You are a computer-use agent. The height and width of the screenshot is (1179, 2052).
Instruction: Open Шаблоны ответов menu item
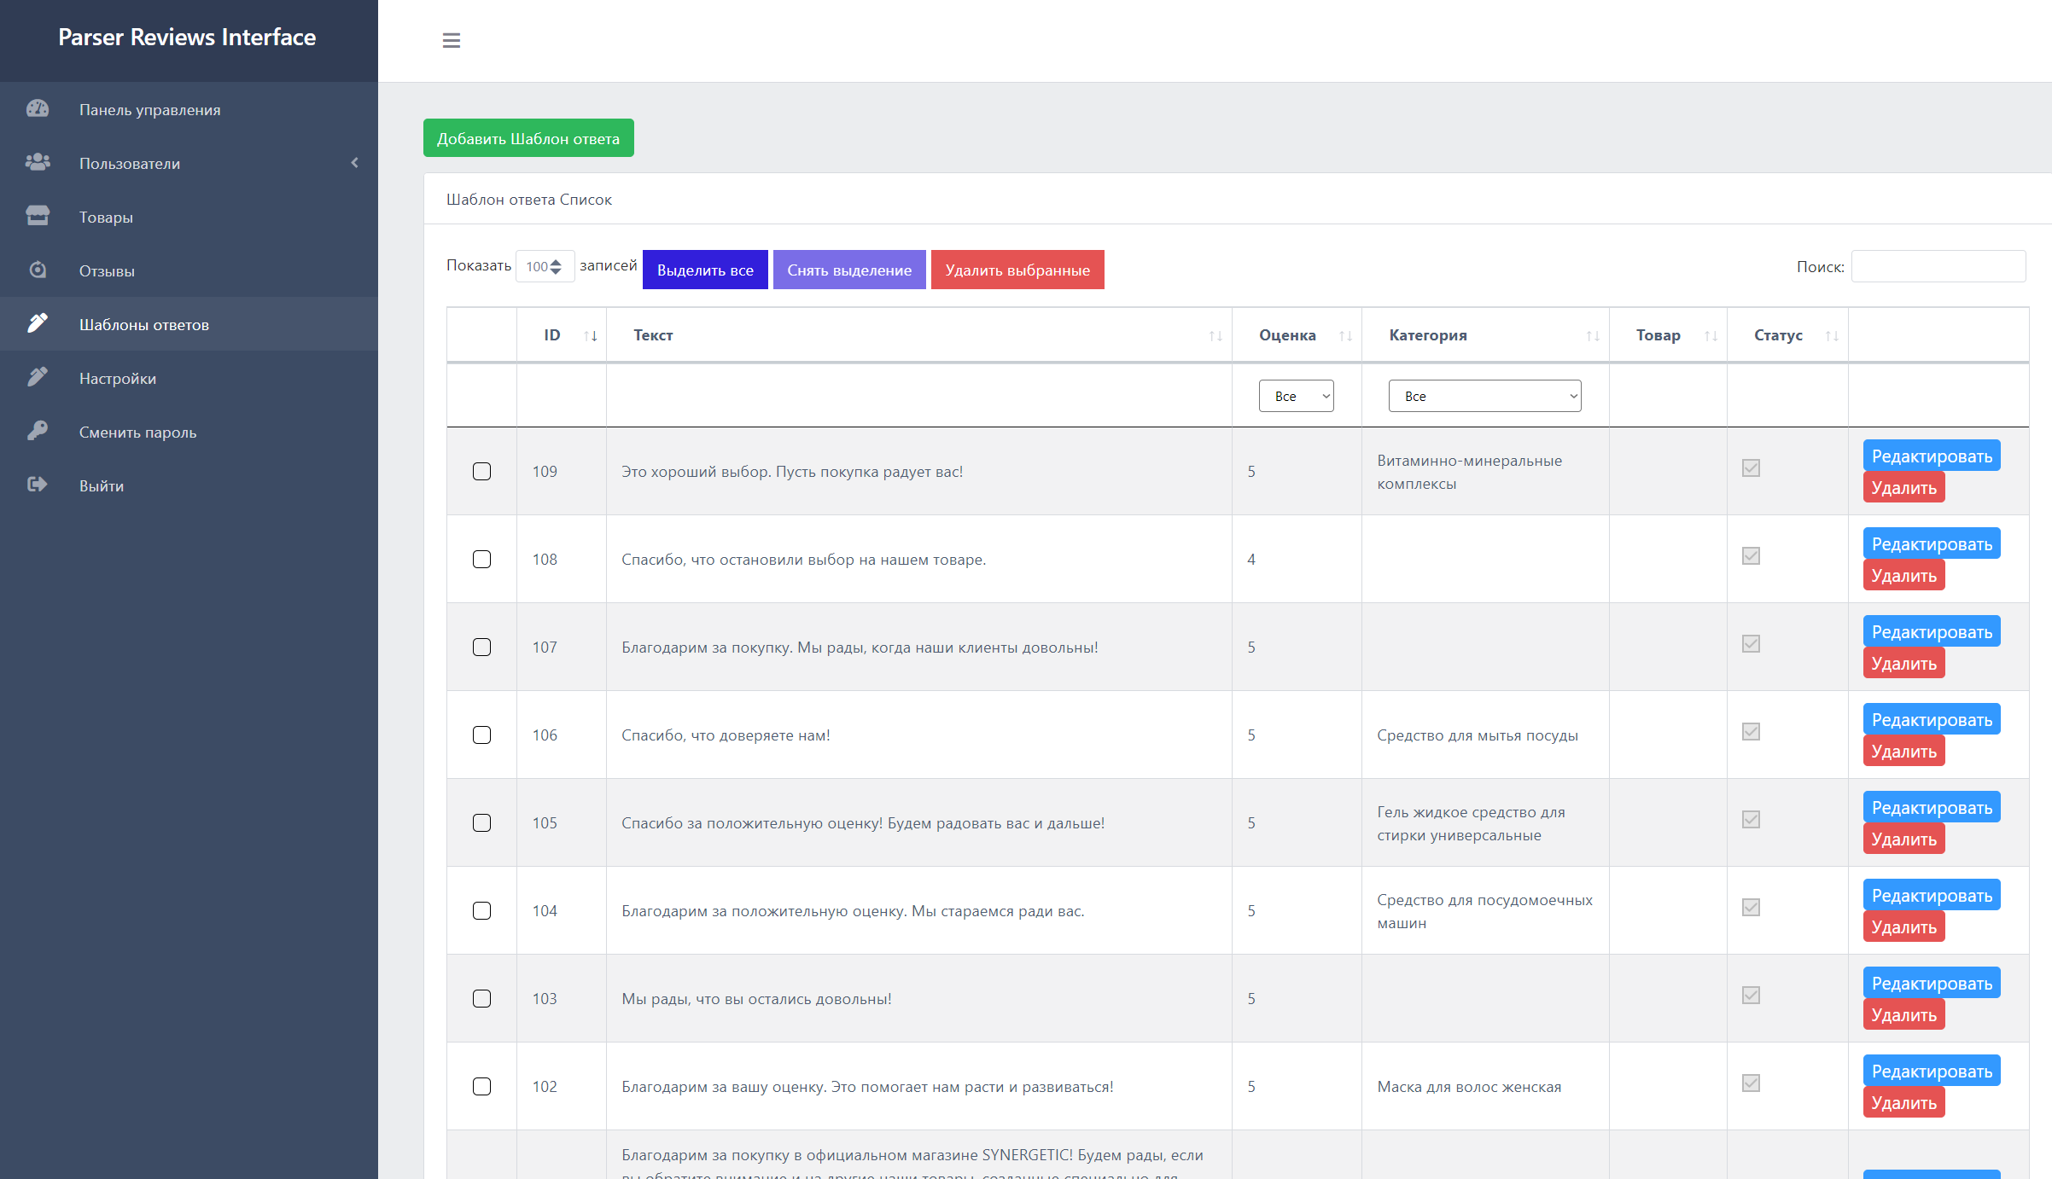click(189, 324)
